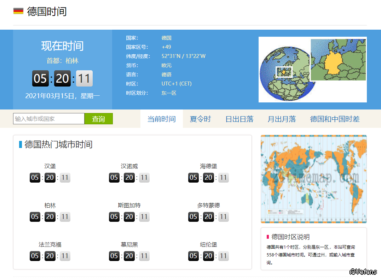Click the 法兰克福 city link
This screenshot has width=381, height=279.
pyautogui.click(x=50, y=244)
